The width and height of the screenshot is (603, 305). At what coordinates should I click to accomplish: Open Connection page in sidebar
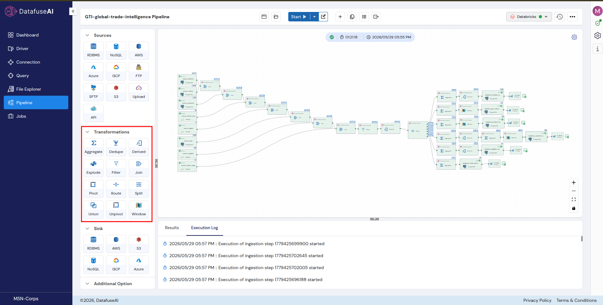(x=36, y=62)
